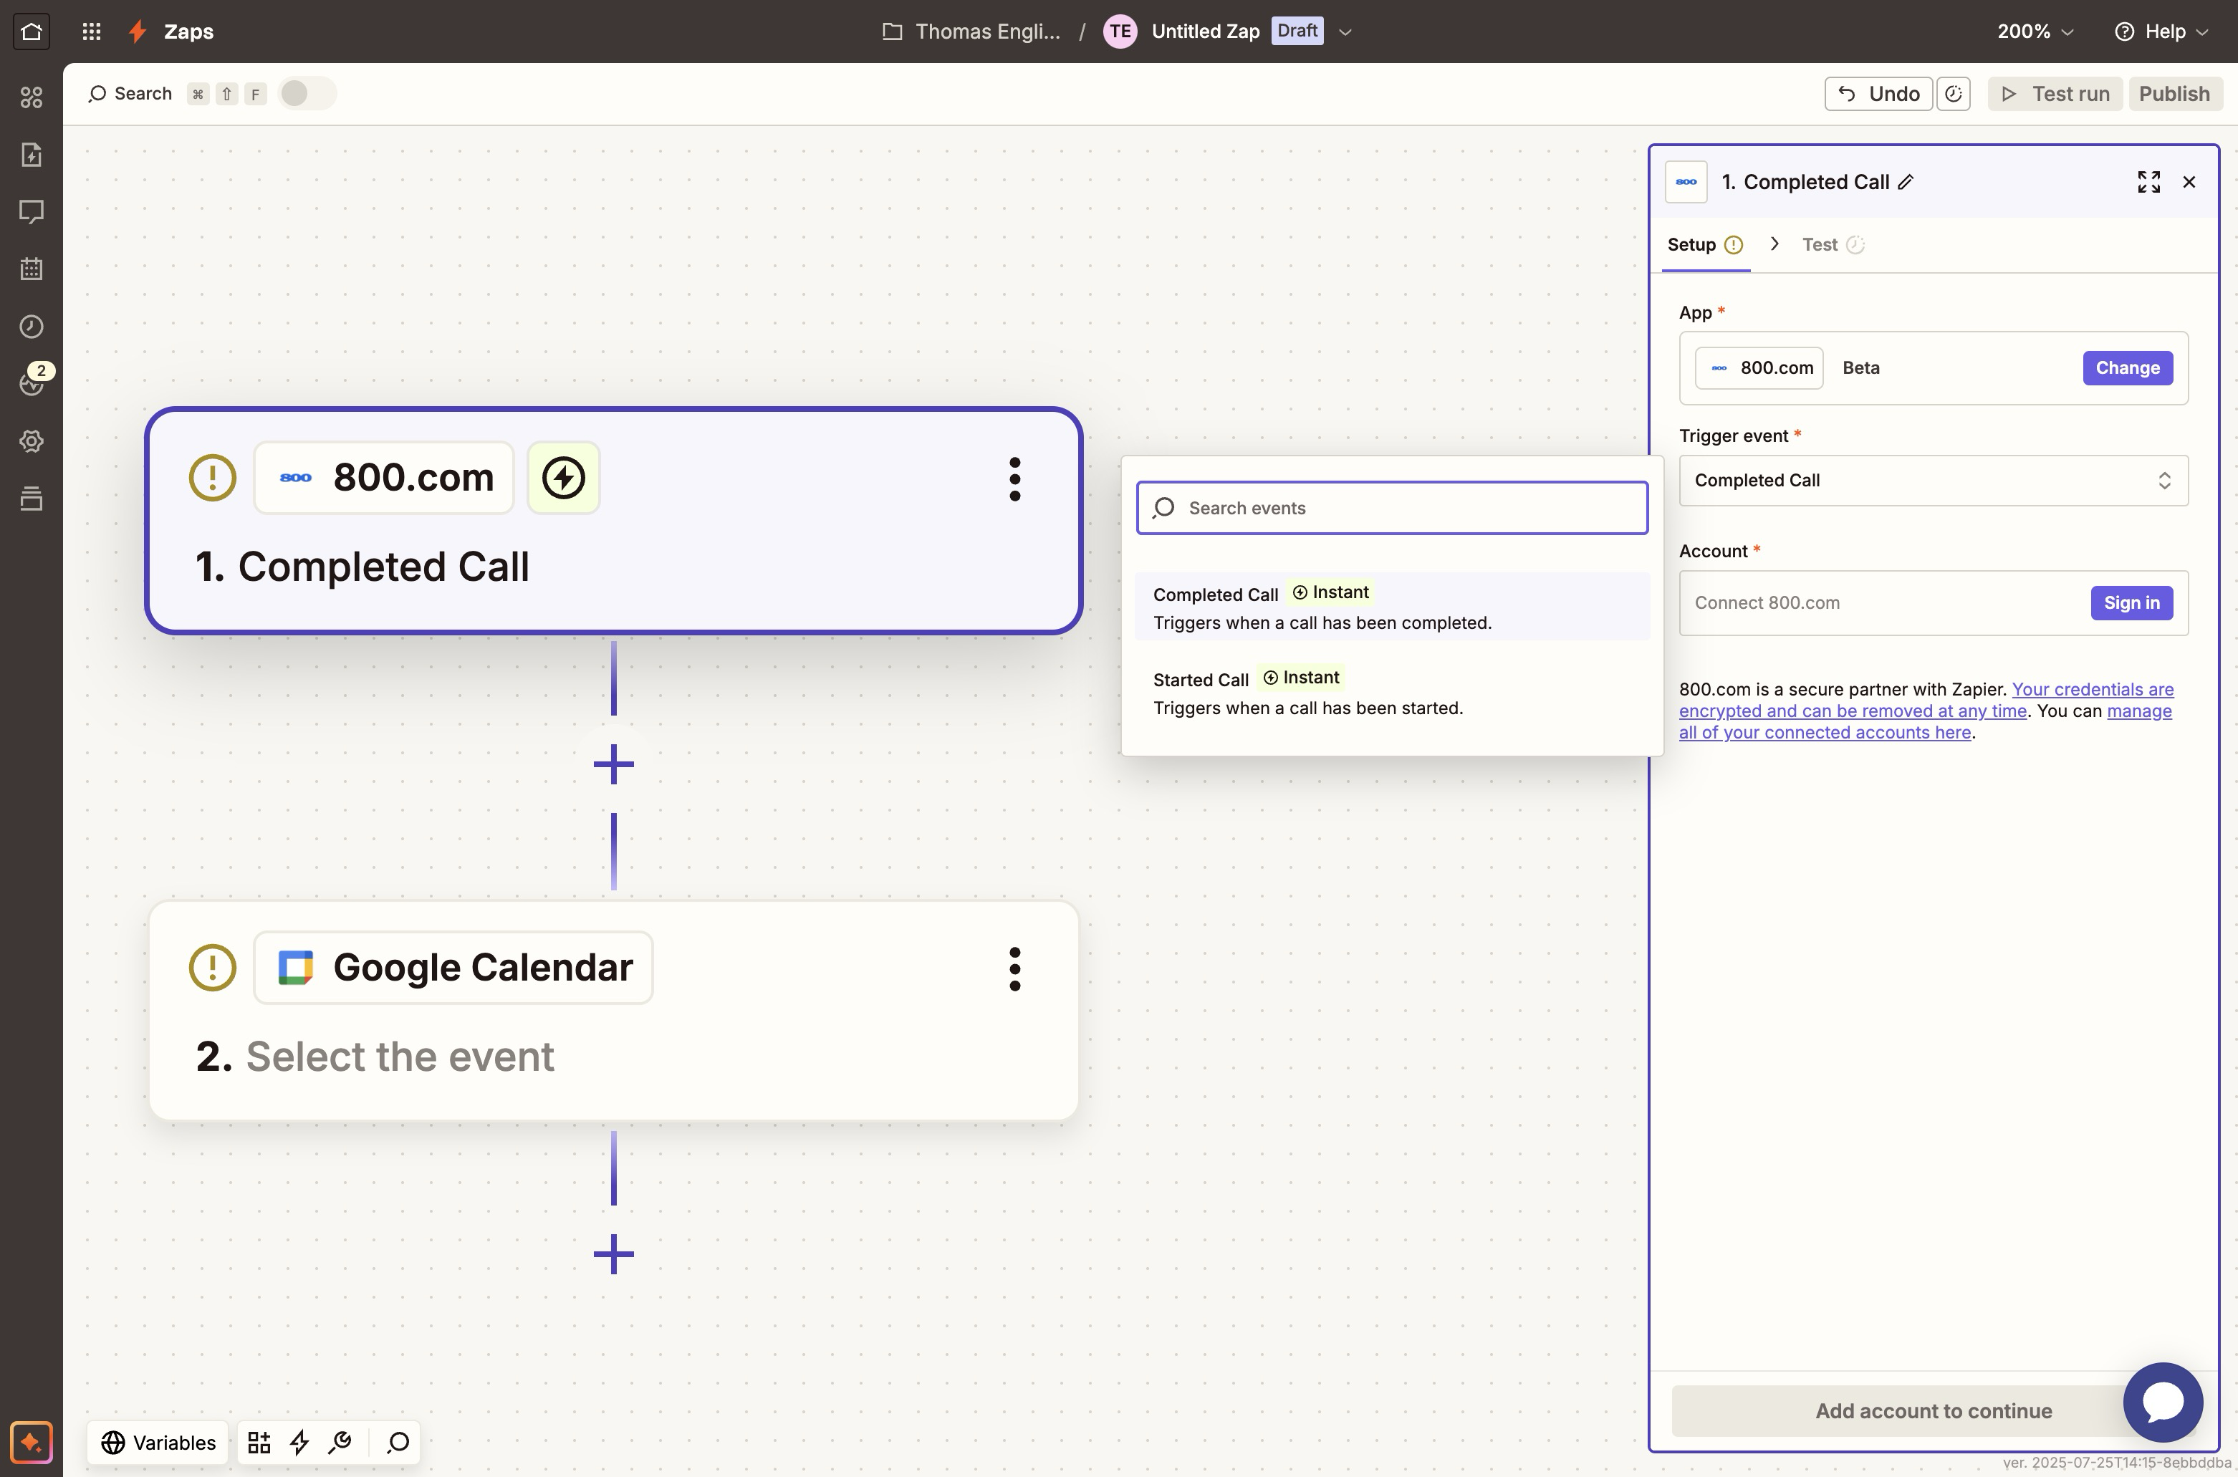The image size is (2238, 1477).
Task: Select the Completed Call event option
Action: click(1392, 607)
